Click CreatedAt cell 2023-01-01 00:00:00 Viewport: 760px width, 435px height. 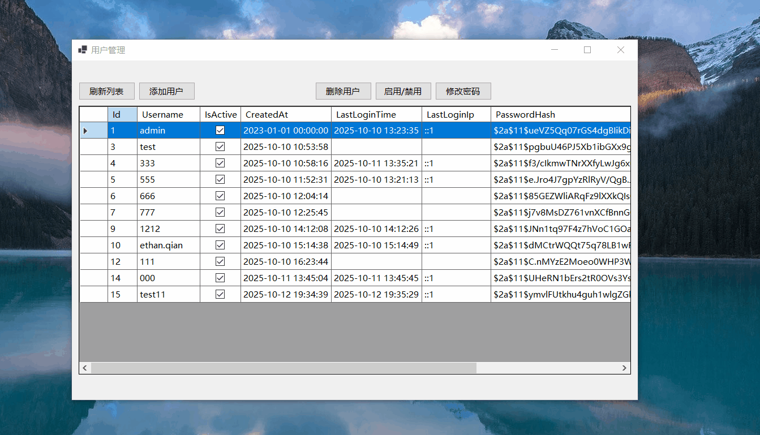tap(286, 130)
